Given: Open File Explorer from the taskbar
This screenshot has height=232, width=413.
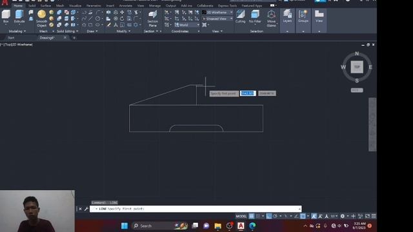Looking at the screenshot, I should tap(218, 226).
